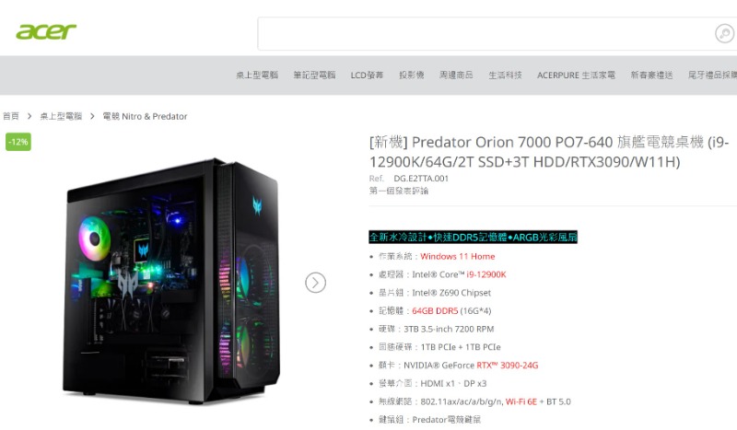The image size is (737, 430).
Task: Open 筆記型電腦 menu item
Action: 314,76
